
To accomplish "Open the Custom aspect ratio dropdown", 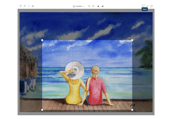I will tap(78, 6).
